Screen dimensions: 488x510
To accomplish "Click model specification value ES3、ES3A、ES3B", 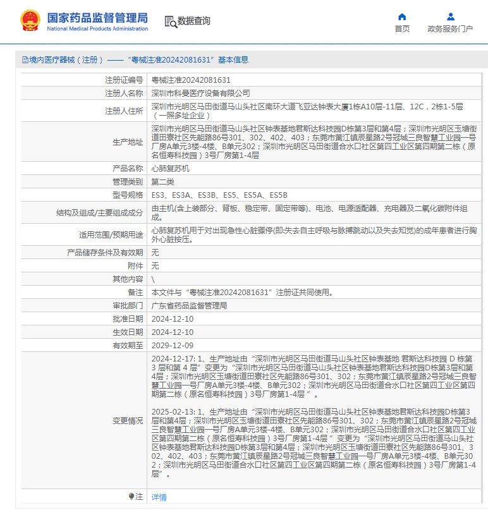I will click(x=219, y=195).
